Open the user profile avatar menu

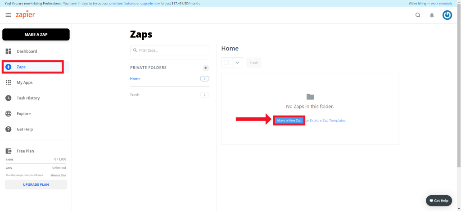pos(447,15)
